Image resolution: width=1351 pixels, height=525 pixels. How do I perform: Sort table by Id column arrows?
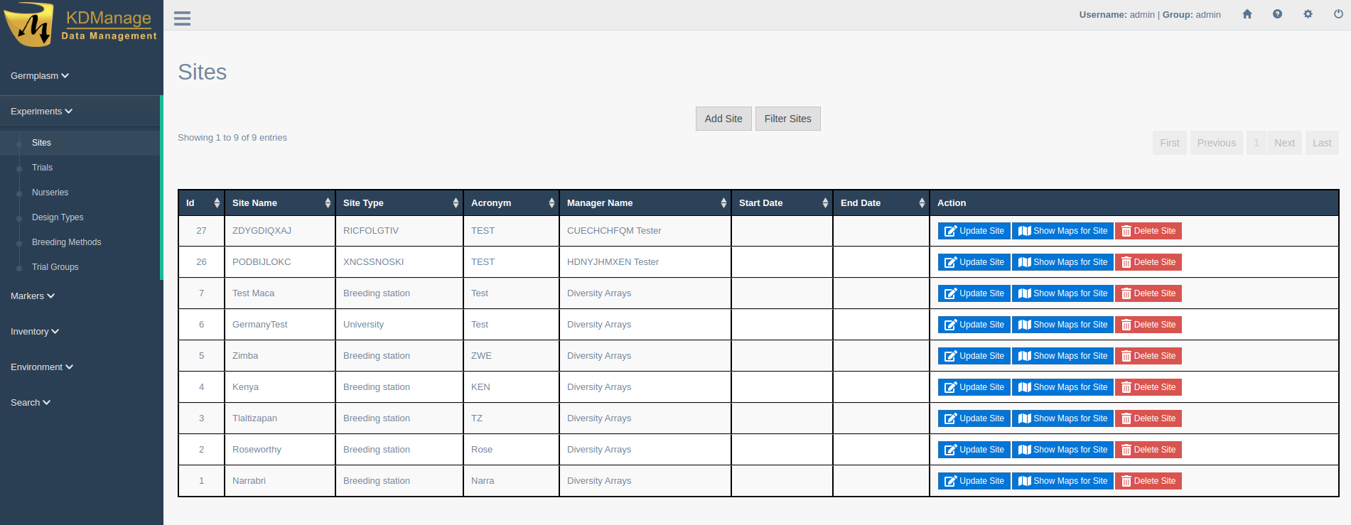(x=217, y=203)
